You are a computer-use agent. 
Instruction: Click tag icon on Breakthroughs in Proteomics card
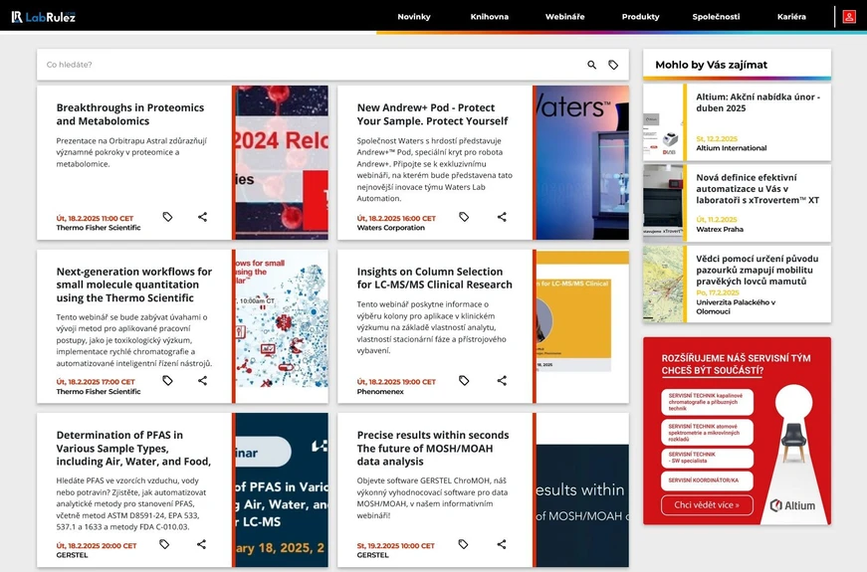click(167, 217)
